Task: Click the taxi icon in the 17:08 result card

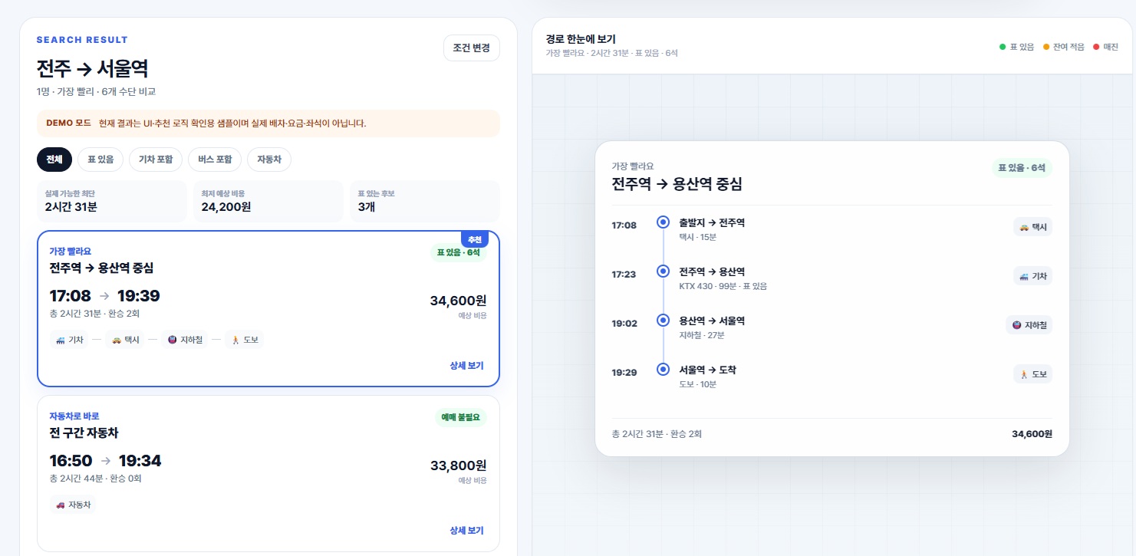Action: click(x=117, y=340)
